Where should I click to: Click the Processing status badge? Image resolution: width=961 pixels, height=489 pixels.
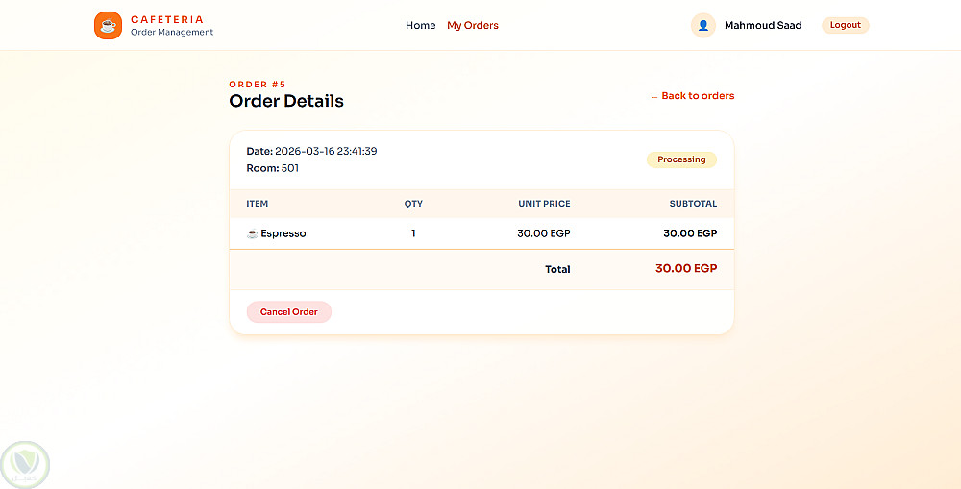pos(681,159)
